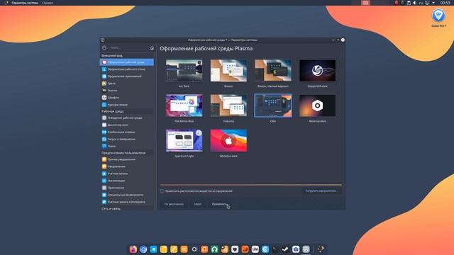
Task: Click the Диспетчер окон sidebar icon
Action: coord(104,125)
